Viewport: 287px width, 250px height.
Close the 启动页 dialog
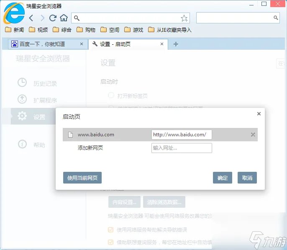259,114
